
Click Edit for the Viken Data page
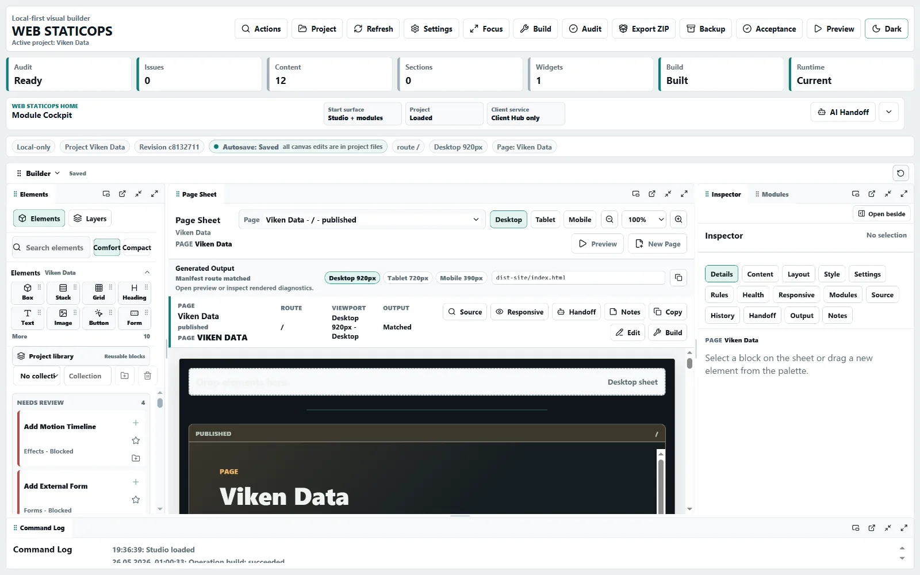pos(627,332)
